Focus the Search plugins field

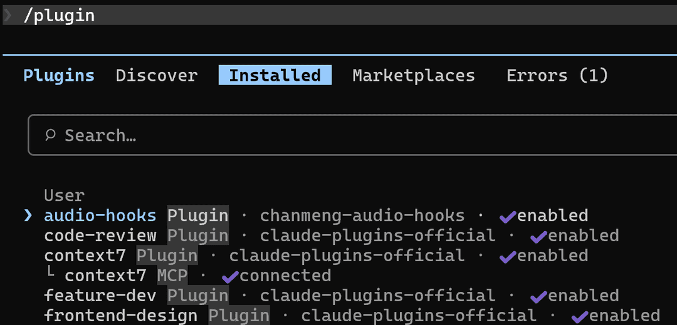(x=352, y=135)
